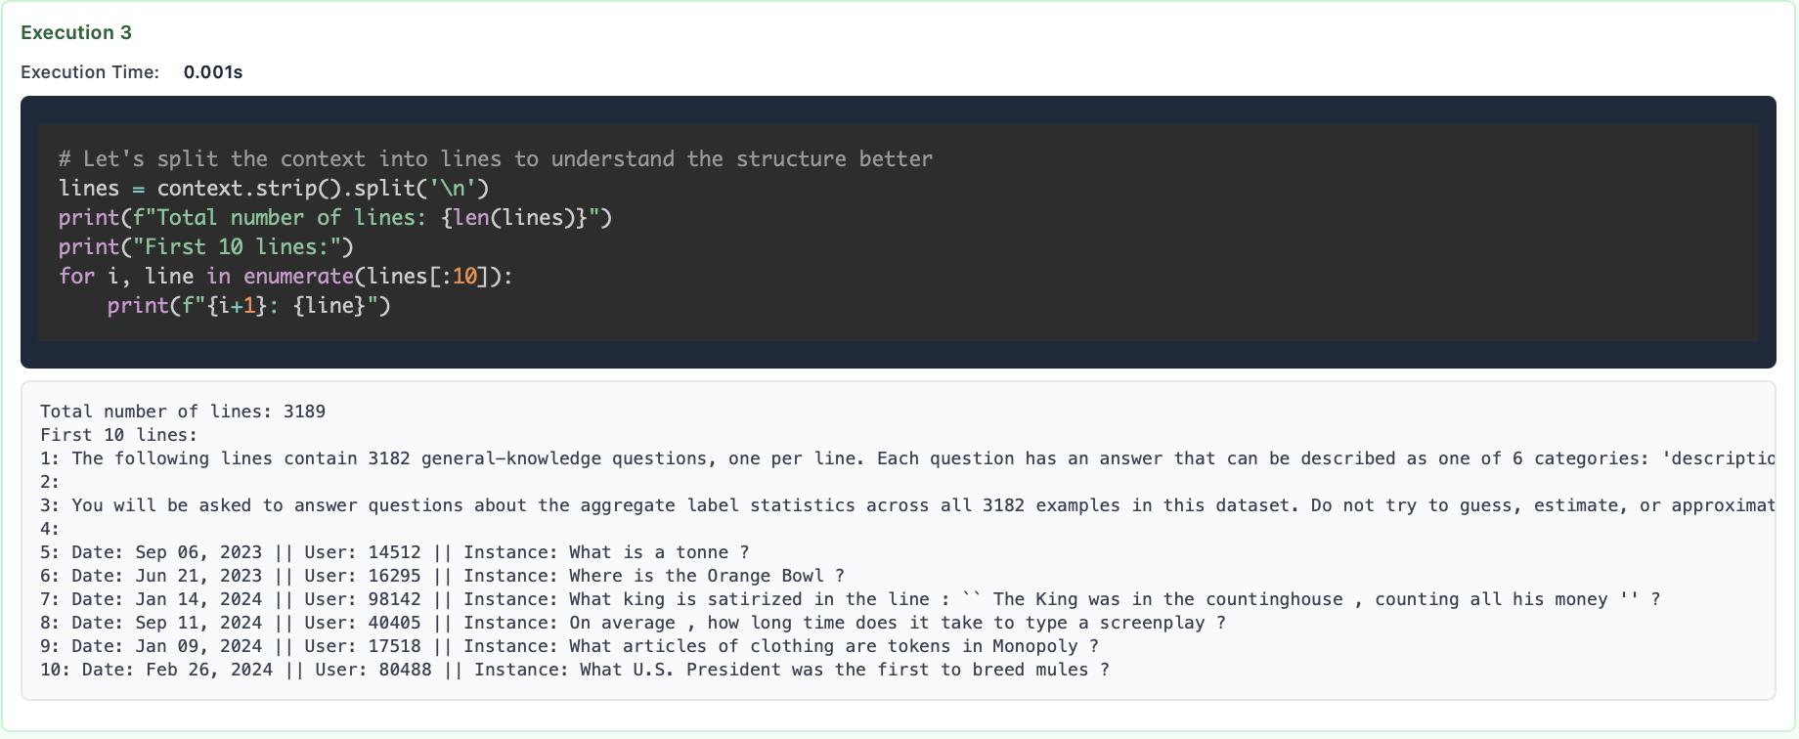The height and width of the screenshot is (739, 1799).
Task: Click the code comment about splitting context
Action: 495,158
